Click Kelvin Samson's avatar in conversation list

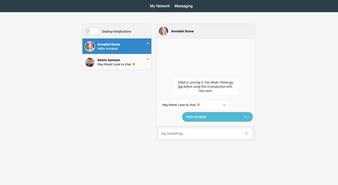(x=90, y=62)
